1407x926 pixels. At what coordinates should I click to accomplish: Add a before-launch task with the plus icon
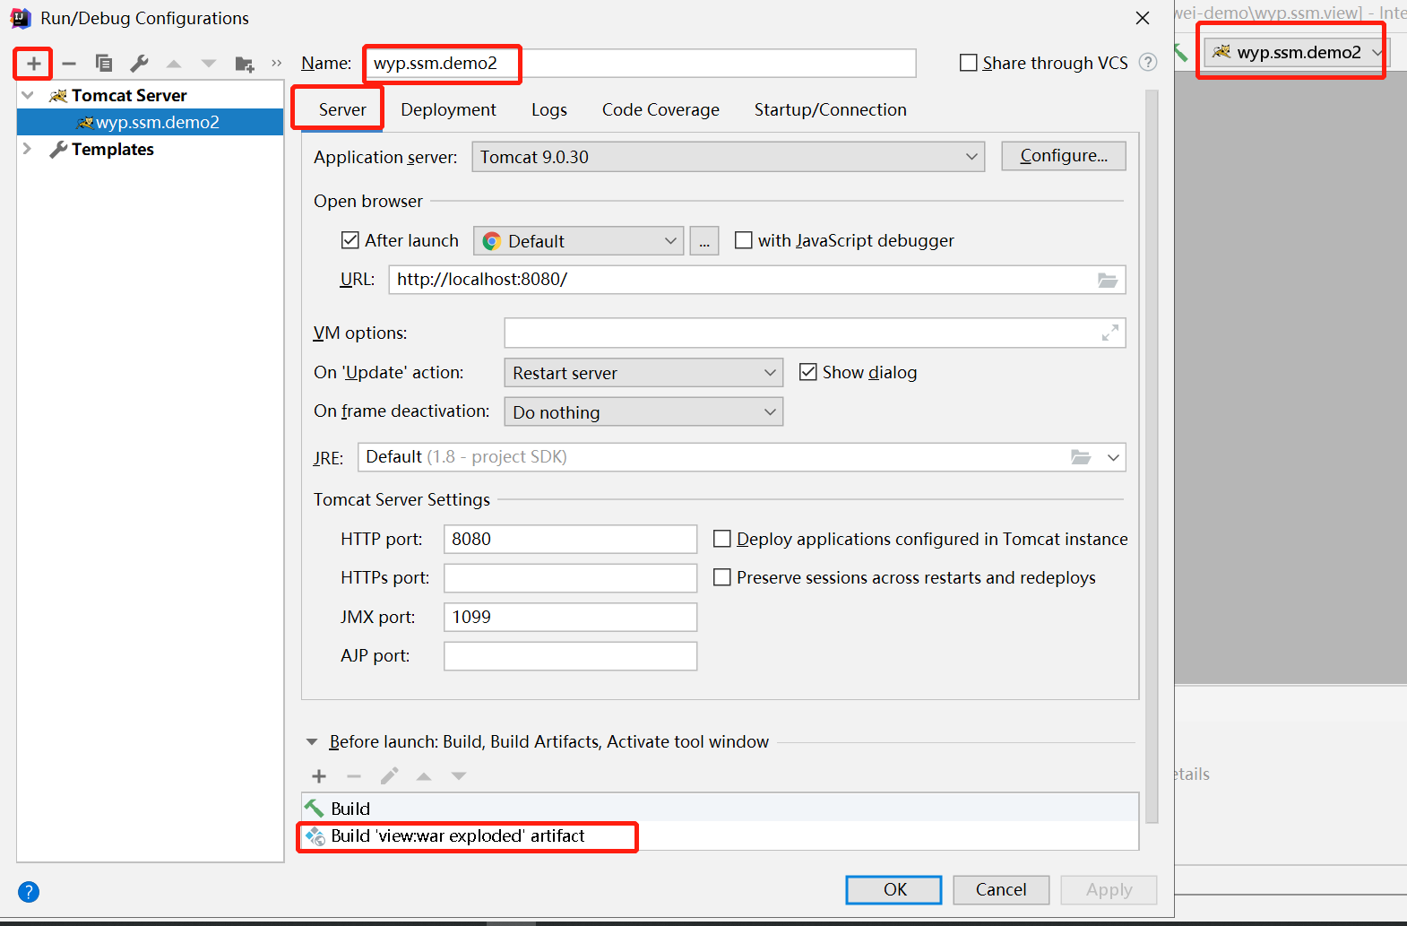319,776
